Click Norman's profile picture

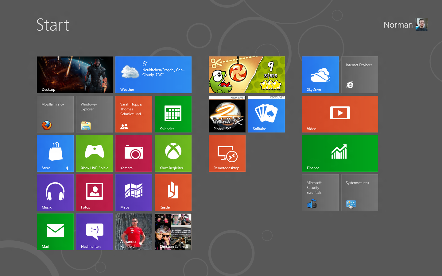coord(421,25)
